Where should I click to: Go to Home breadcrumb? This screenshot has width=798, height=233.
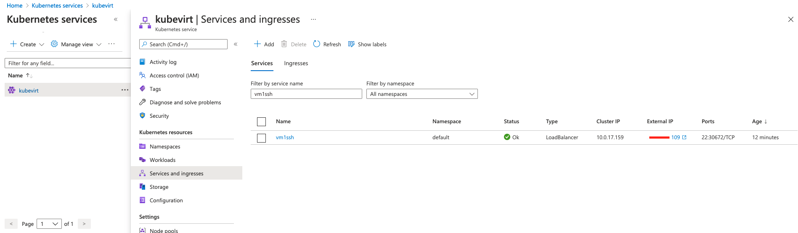[x=15, y=5]
